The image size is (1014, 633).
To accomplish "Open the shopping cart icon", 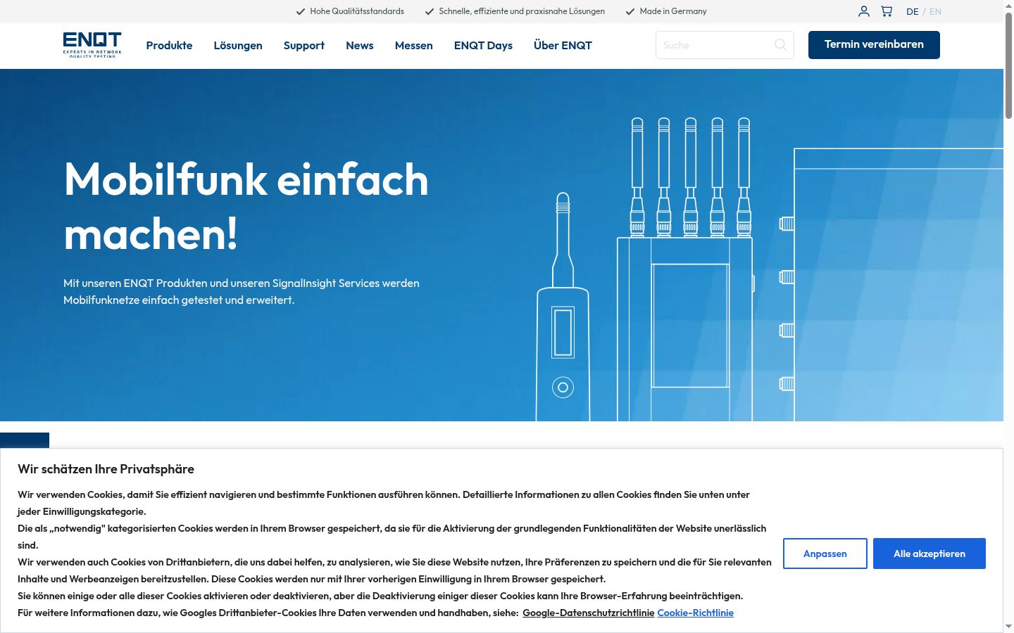I will point(887,11).
